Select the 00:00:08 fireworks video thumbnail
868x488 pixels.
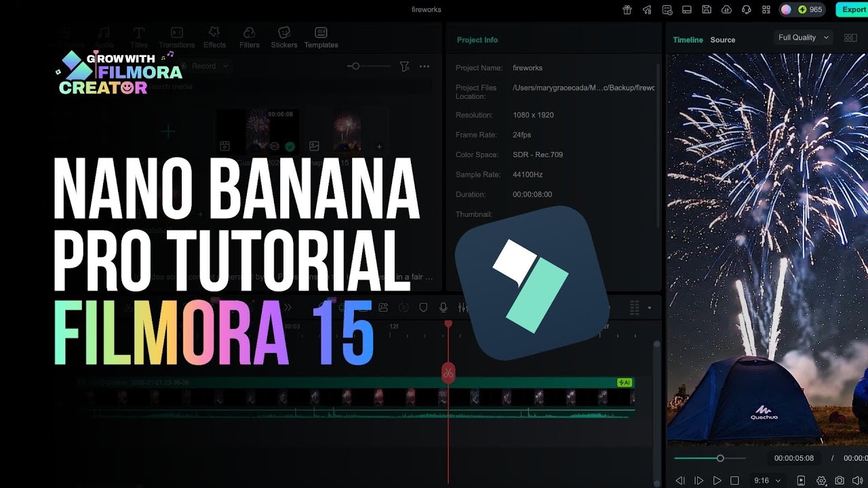pyautogui.click(x=258, y=130)
